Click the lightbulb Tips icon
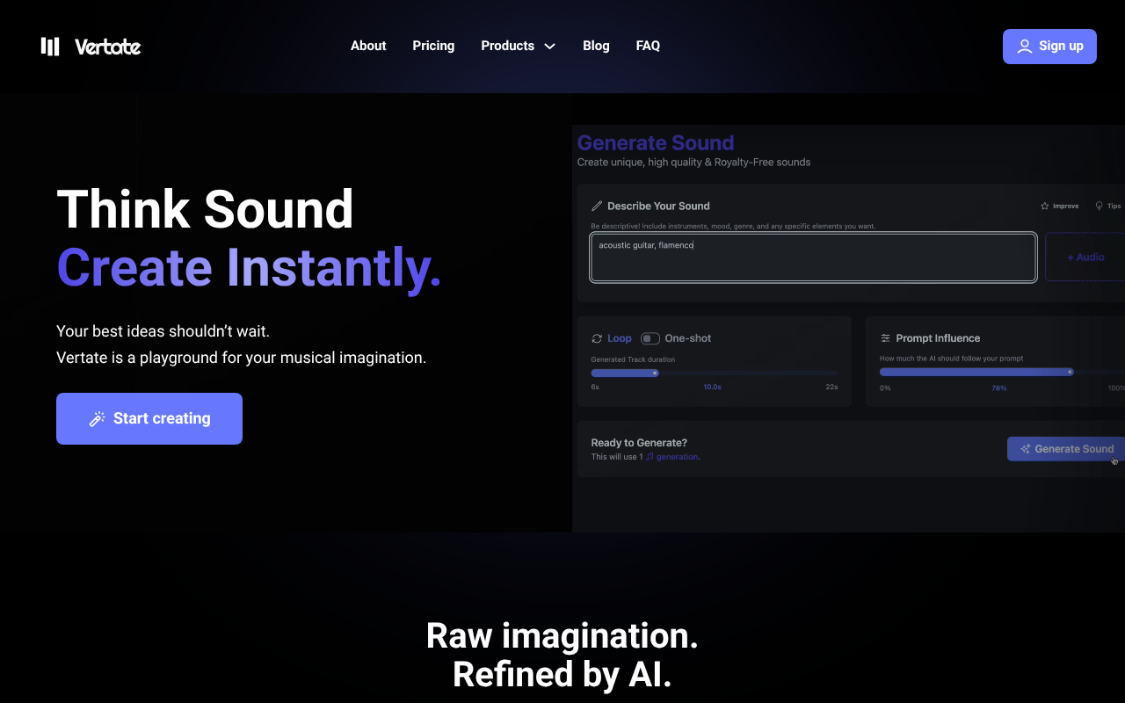The image size is (1125, 703). (1099, 207)
